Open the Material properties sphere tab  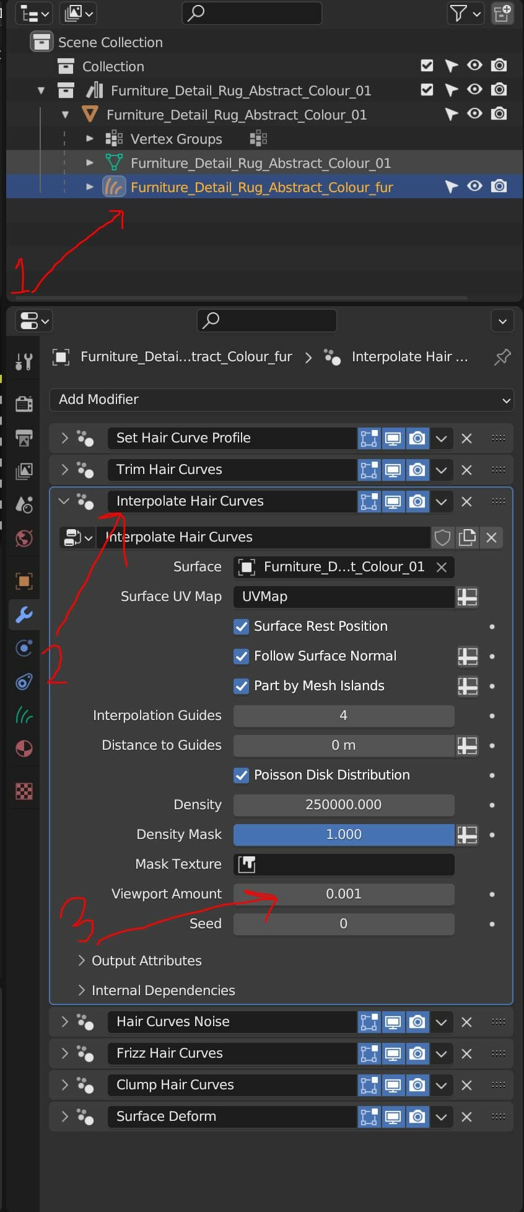(x=24, y=749)
